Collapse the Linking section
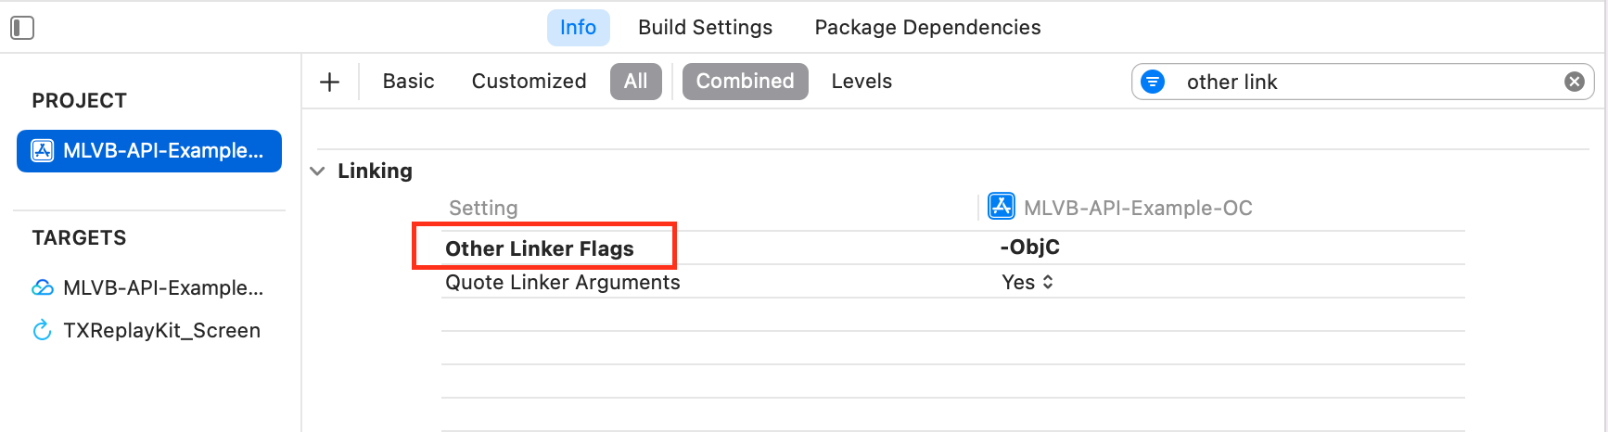 click(x=318, y=172)
